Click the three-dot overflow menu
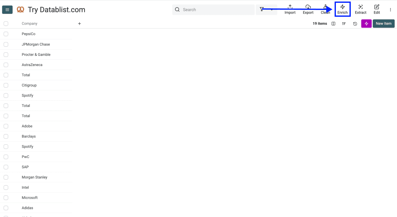This screenshot has height=217, width=397. pos(390,9)
